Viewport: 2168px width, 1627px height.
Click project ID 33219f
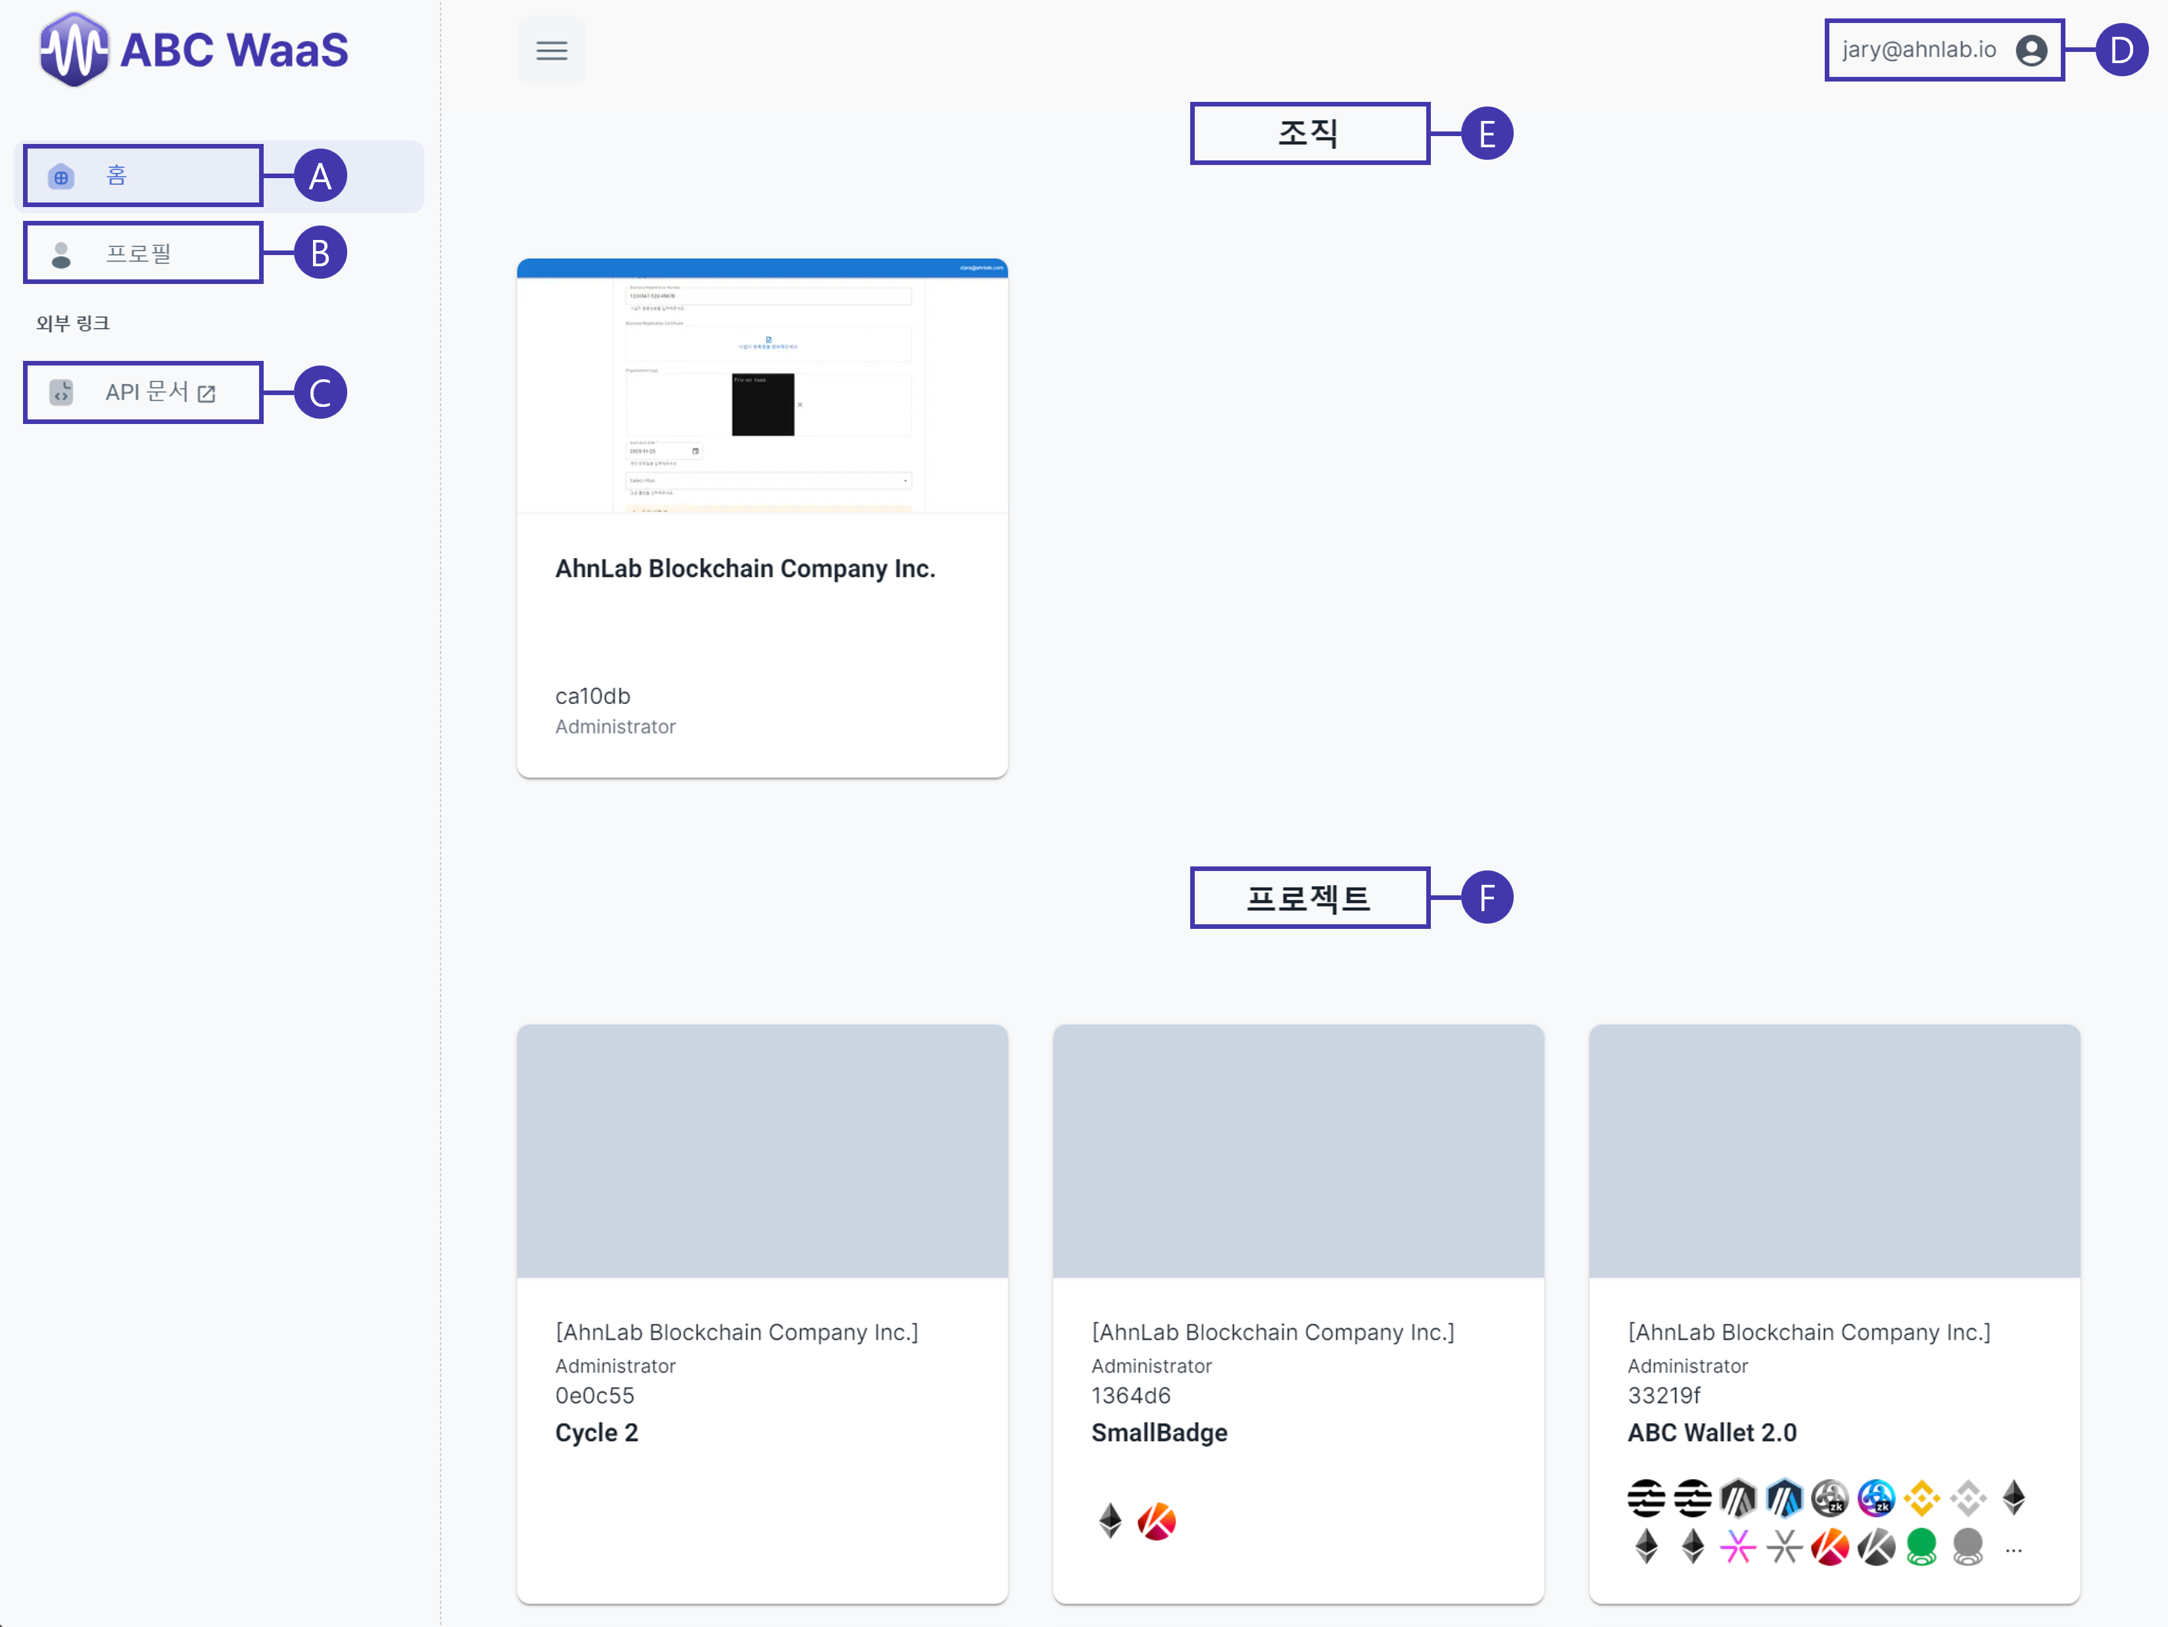click(x=1664, y=1396)
